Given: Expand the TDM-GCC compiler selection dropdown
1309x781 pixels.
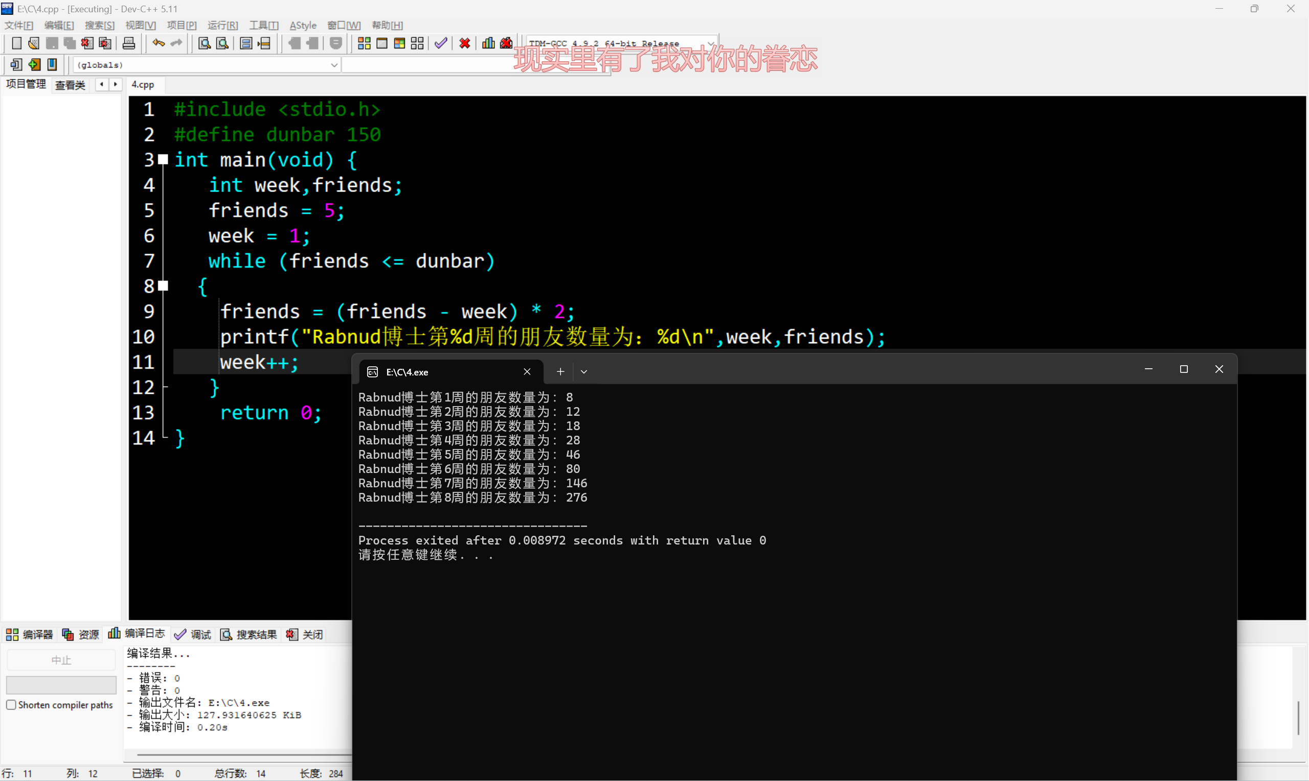Looking at the screenshot, I should 710,43.
